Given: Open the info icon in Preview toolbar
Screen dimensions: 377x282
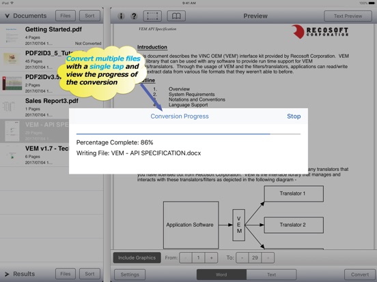Looking at the screenshot, I should (x=121, y=16).
